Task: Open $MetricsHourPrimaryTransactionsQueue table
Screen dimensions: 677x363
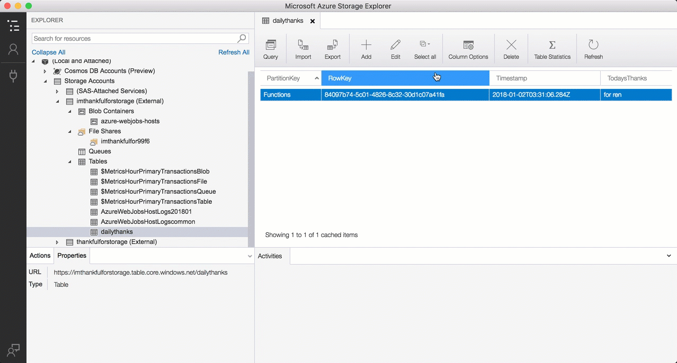Action: click(x=158, y=192)
